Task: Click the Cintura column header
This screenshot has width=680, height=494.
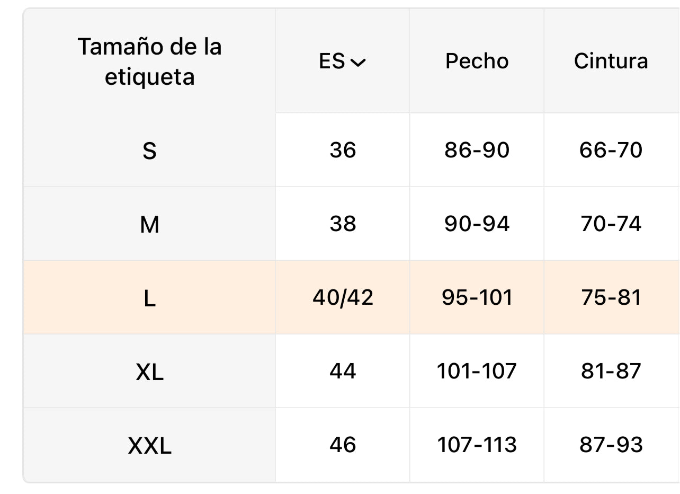Action: (611, 61)
